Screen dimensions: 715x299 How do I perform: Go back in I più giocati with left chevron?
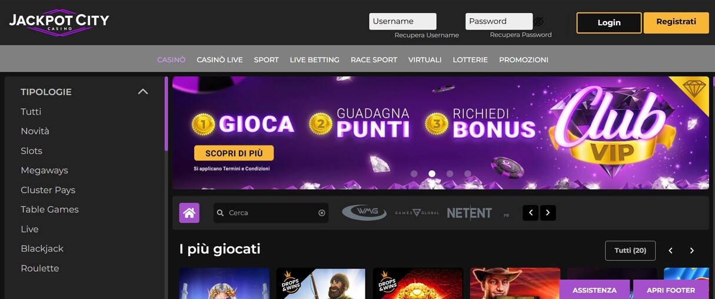(670, 251)
